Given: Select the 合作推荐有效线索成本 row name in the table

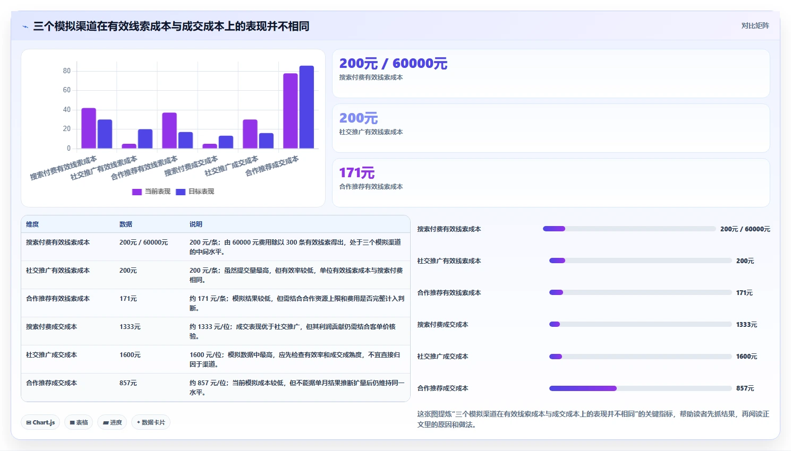Looking at the screenshot, I should pos(58,299).
